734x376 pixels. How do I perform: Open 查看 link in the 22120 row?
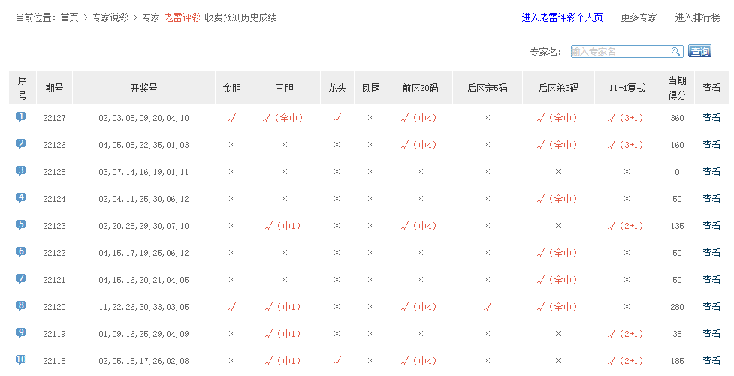click(x=711, y=307)
